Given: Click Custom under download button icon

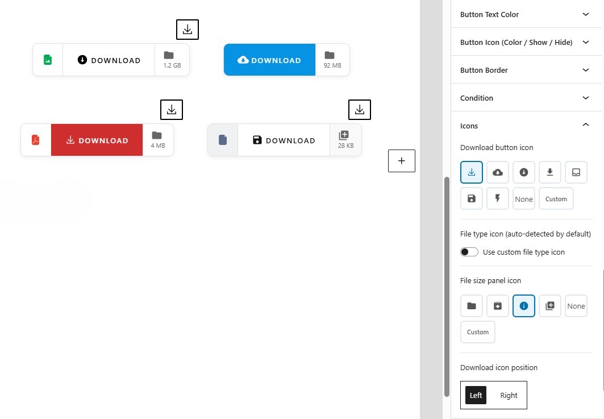Looking at the screenshot, I should click(x=556, y=198).
